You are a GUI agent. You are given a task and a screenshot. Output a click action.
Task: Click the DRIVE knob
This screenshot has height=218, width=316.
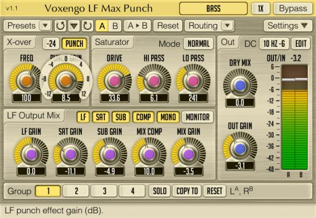(114, 81)
